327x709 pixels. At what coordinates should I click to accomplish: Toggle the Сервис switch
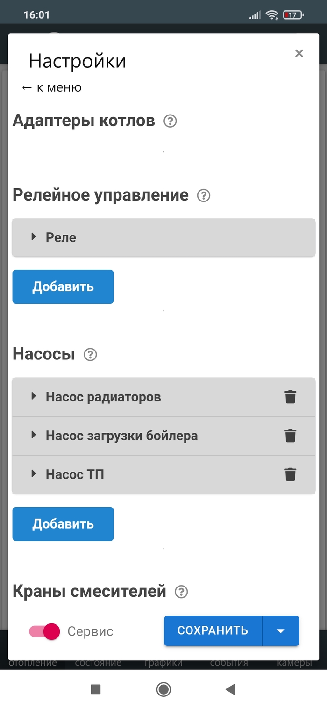point(45,631)
